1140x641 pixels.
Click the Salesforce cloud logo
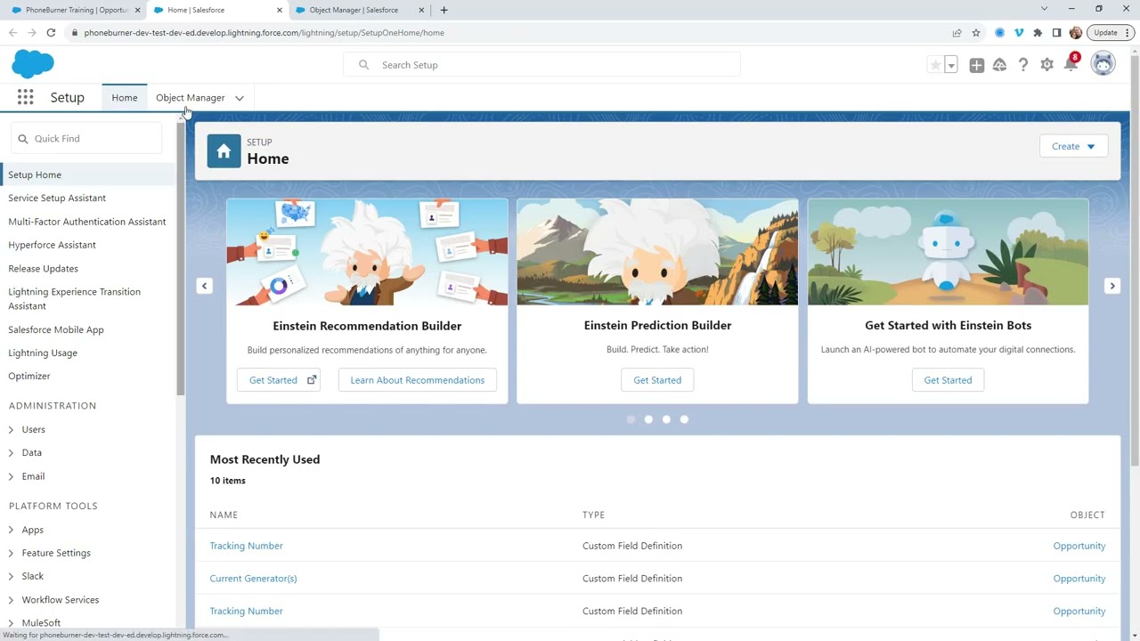click(x=33, y=64)
